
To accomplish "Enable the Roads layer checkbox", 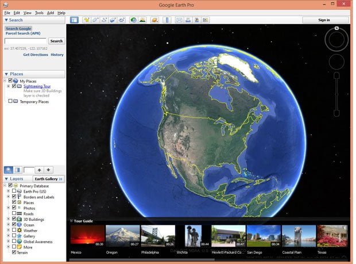I will click(x=14, y=213).
